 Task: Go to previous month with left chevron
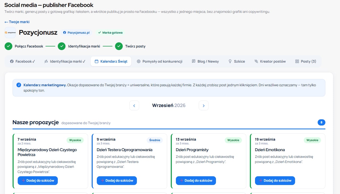[x=134, y=105]
